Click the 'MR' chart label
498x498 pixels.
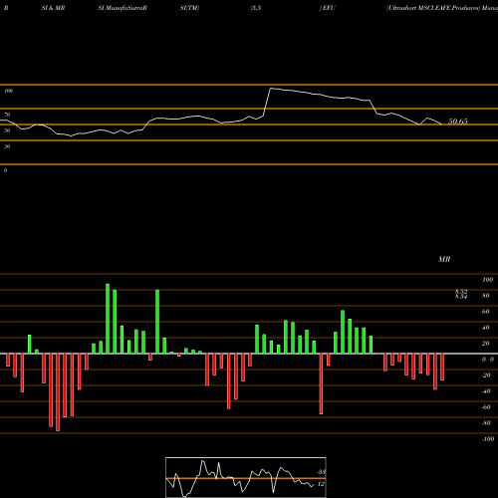(444, 259)
